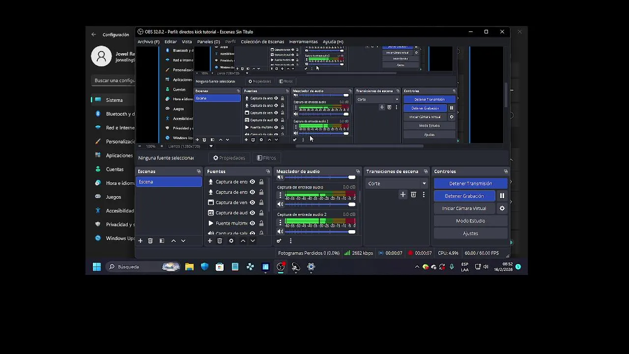Screen dimensions: 629x354
Task: Float the Mezclador de audio dock icon
Action: coord(358,172)
